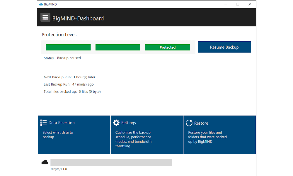This screenshot has width=293, height=176.
Task: Click the gray cloud storage usage bar
Action: coord(111,162)
